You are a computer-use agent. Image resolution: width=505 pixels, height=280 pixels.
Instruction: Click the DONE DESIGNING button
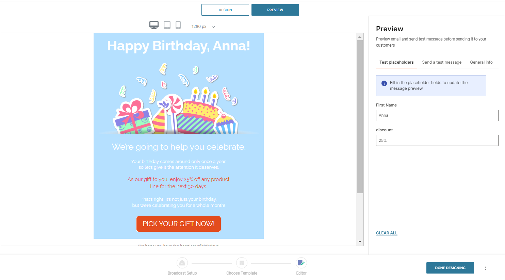450,268
